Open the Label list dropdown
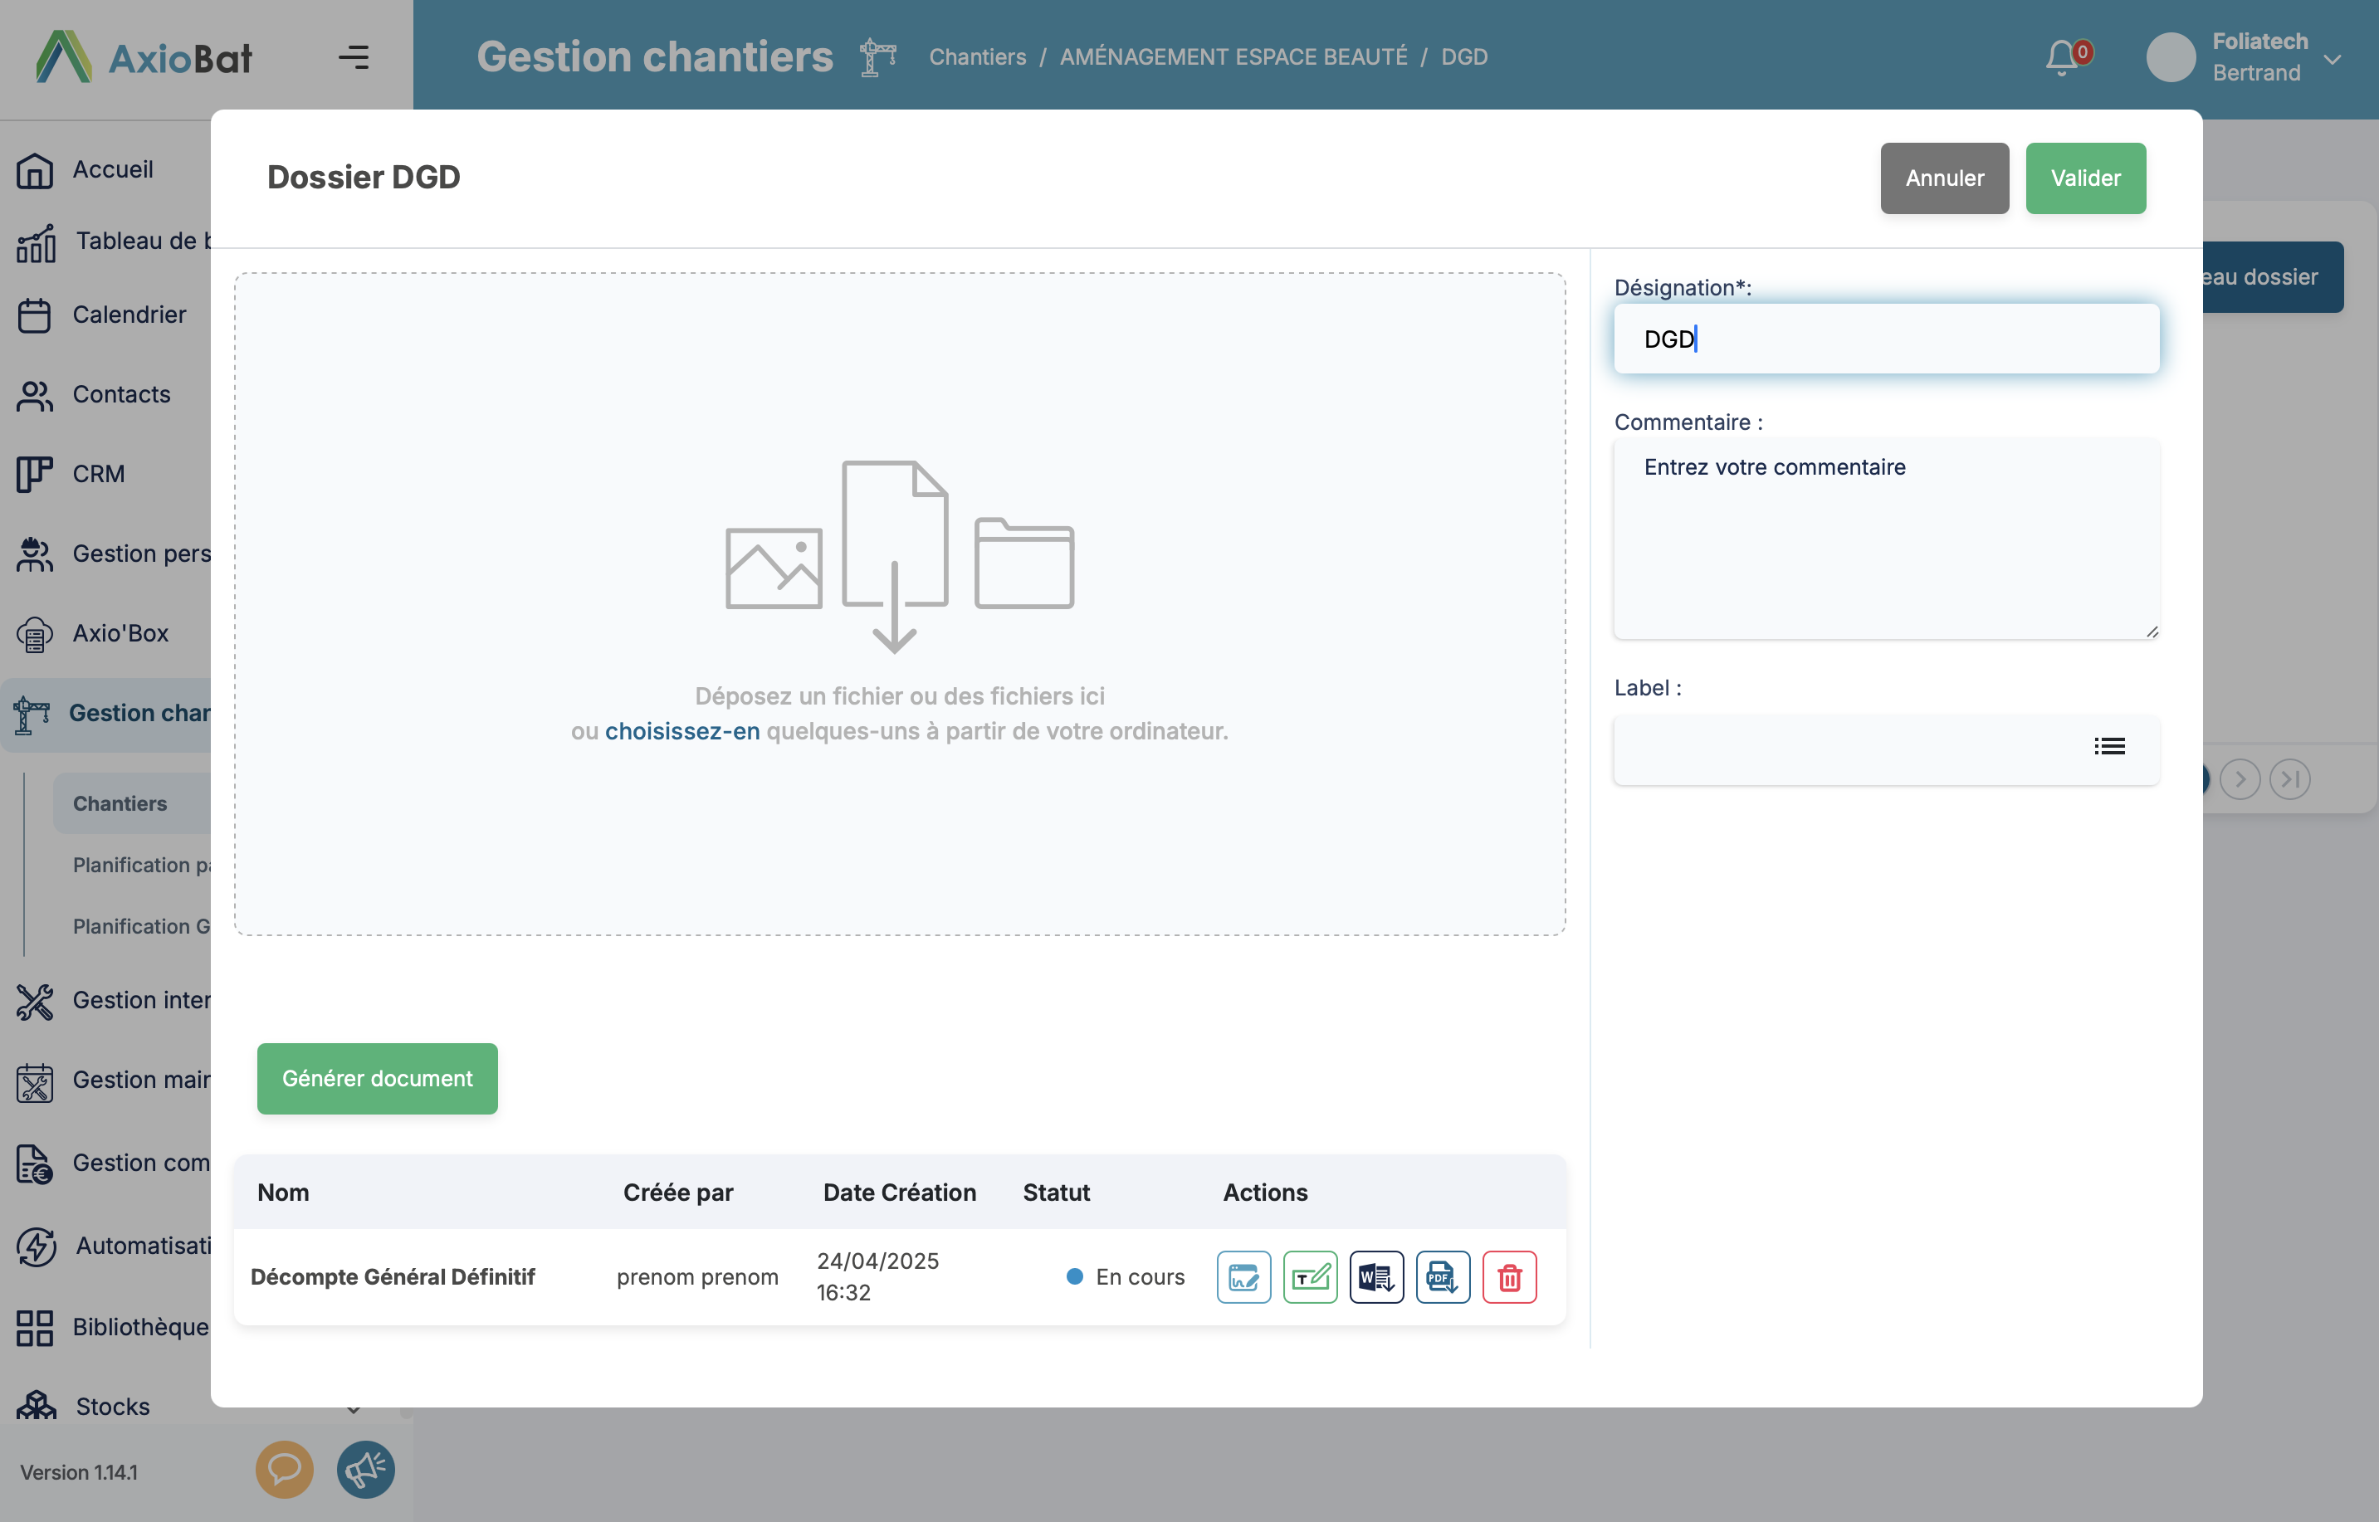The height and width of the screenshot is (1522, 2379). tap(2108, 747)
